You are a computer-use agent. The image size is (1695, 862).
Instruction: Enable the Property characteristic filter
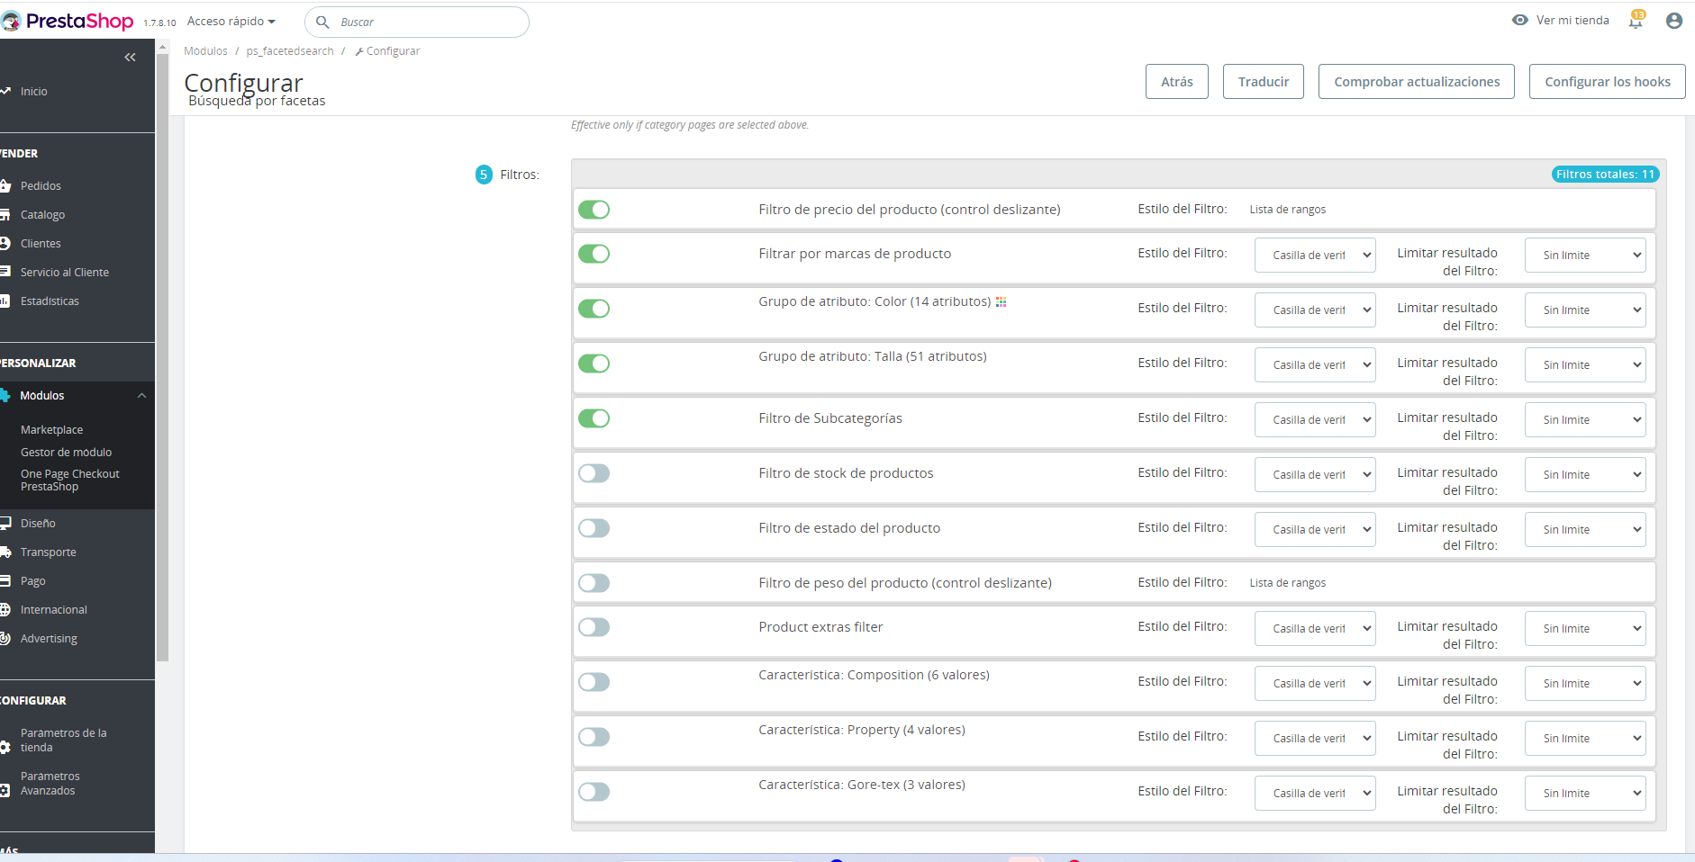[x=594, y=737]
